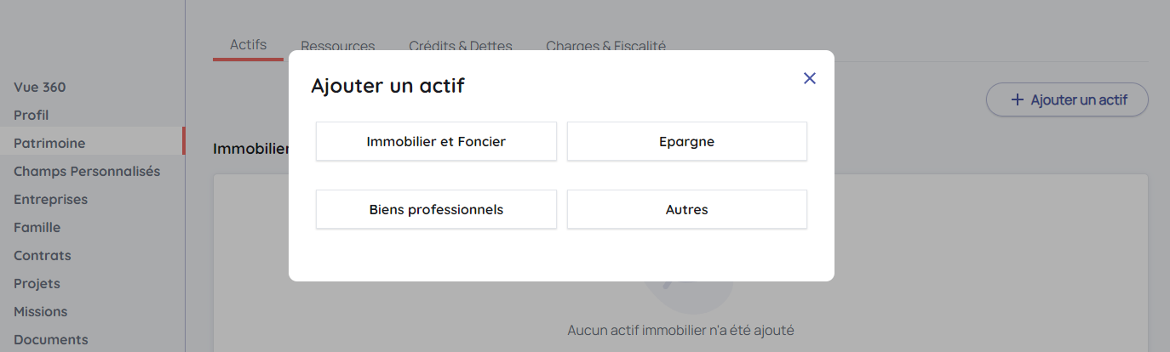This screenshot has height=352, width=1170.
Task: Go to Entreprises section
Action: coord(50,199)
